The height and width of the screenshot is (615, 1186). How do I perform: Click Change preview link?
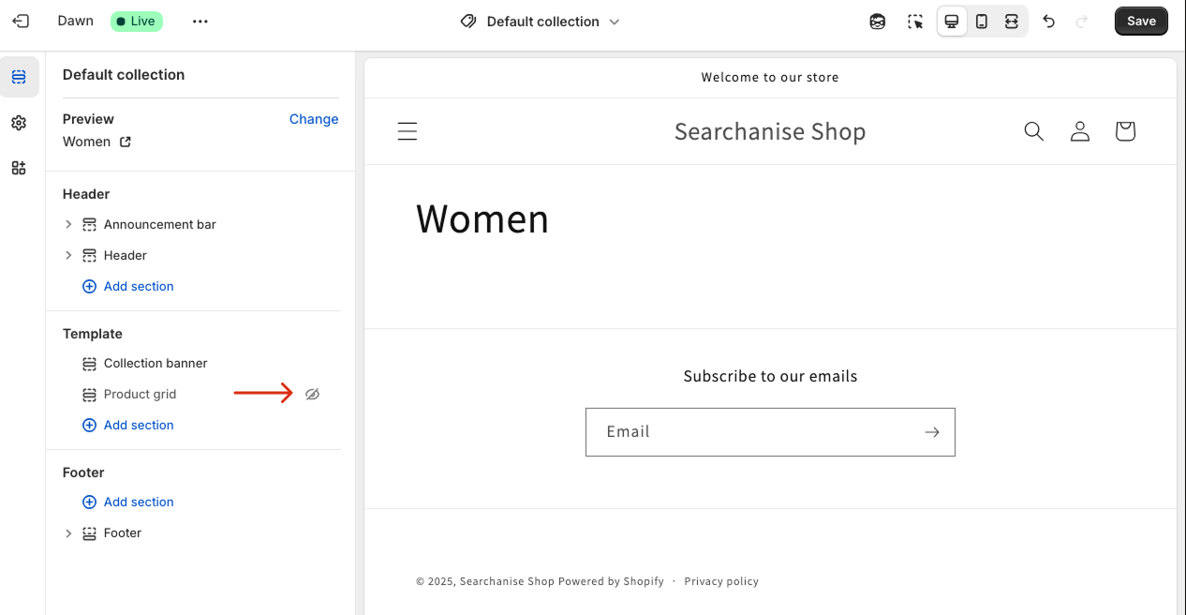point(314,119)
